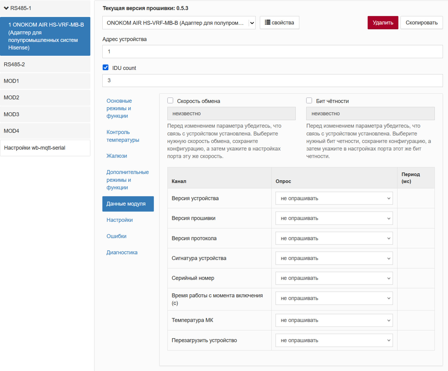This screenshot has height=371, width=448.
Task: Go to the Диагностика tab
Action: 122,253
